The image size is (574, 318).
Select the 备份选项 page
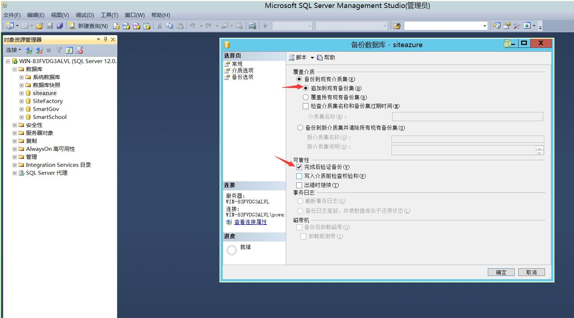click(242, 77)
